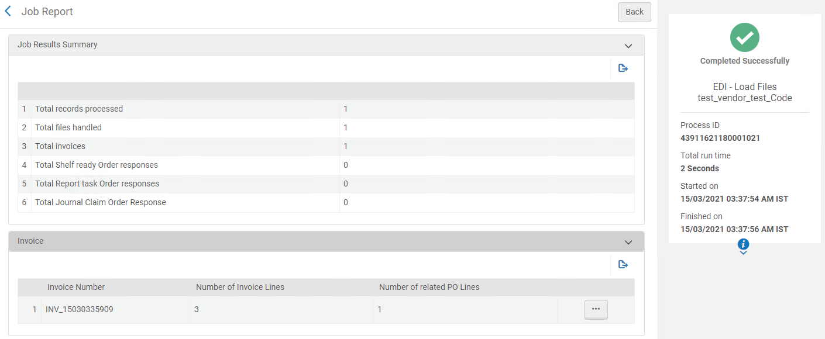Collapse the Job Results Summary section
The width and height of the screenshot is (825, 339).
(628, 46)
